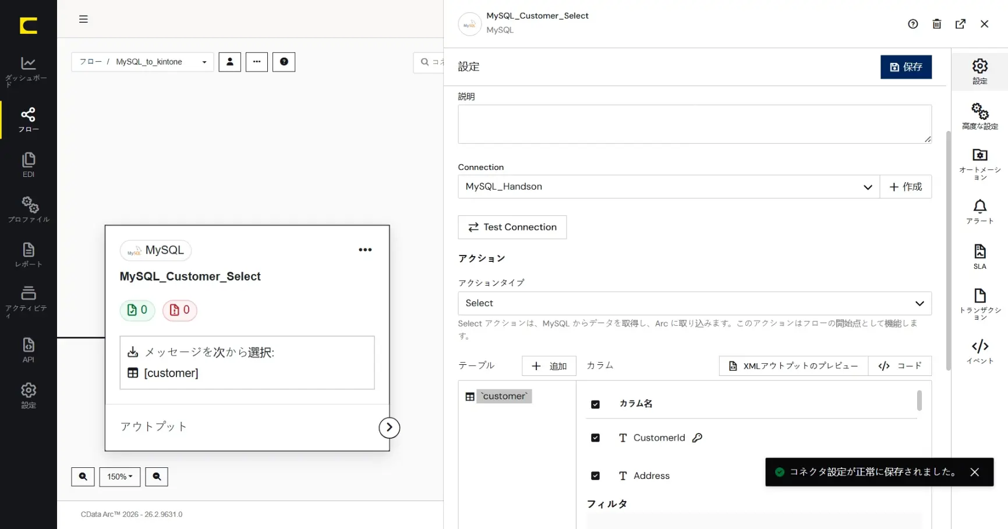Image resolution: width=1008 pixels, height=529 pixels.
Task: Click the output arrow circle on the connector card
Action: (x=390, y=428)
